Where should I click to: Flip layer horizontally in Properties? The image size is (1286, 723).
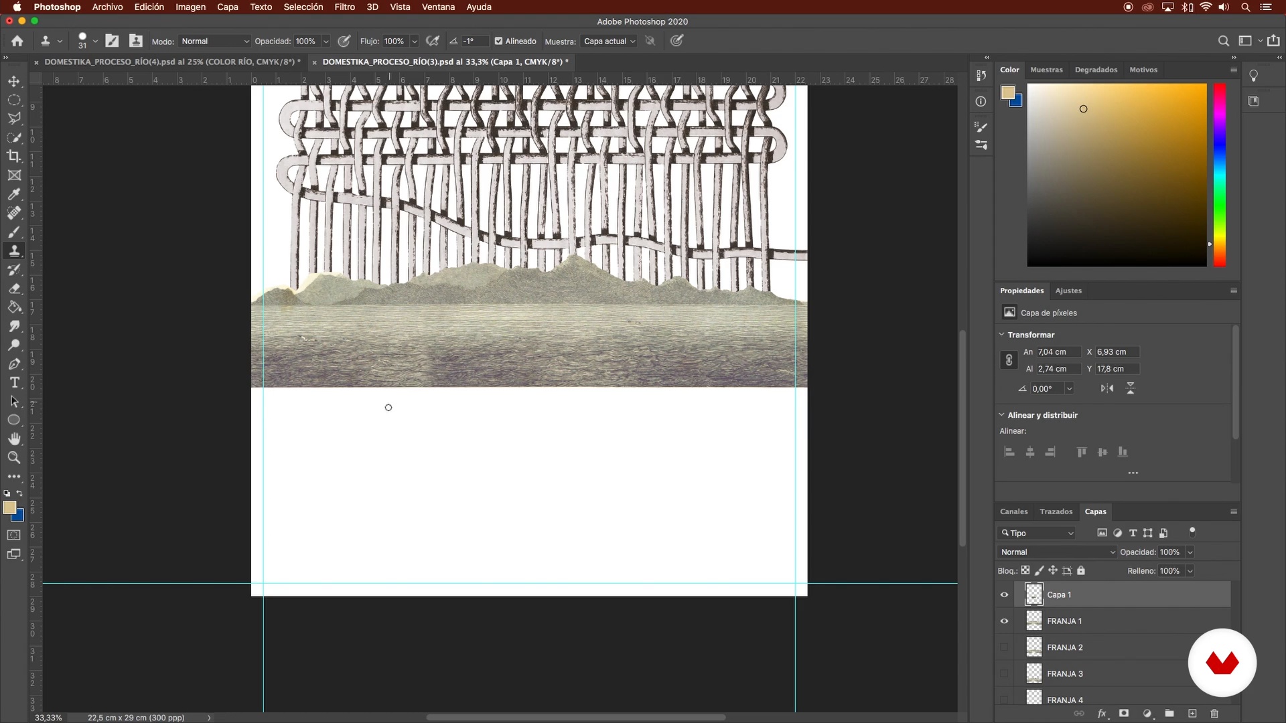[1107, 388]
